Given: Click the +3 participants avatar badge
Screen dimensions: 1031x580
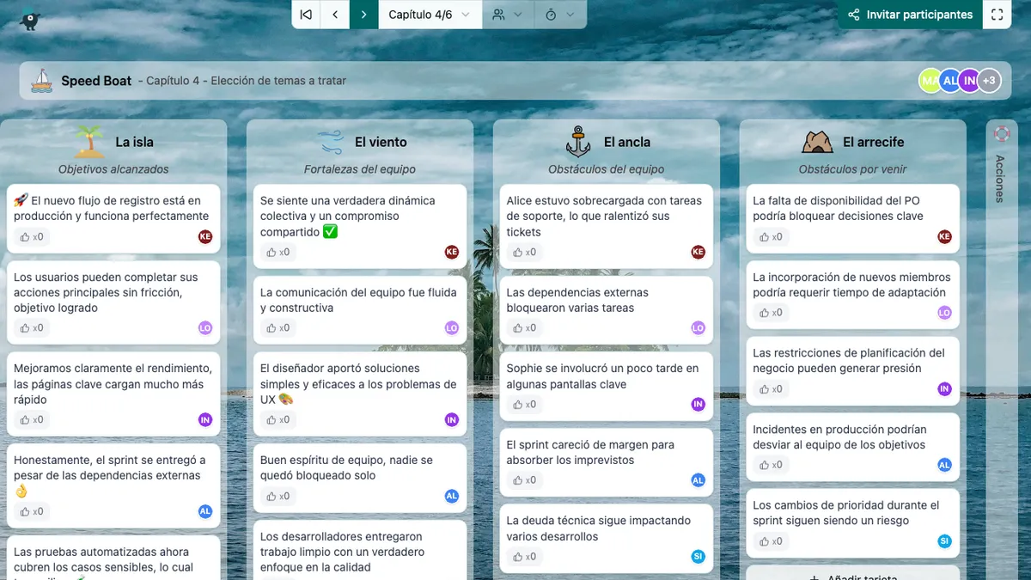Looking at the screenshot, I should point(989,80).
